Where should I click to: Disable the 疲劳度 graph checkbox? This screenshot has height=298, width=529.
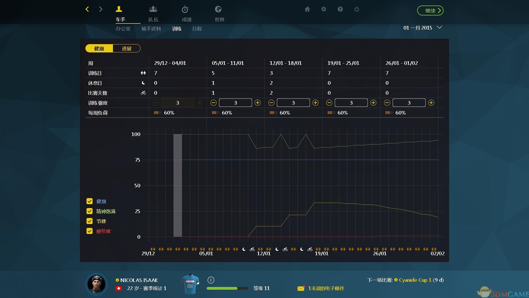(90, 231)
